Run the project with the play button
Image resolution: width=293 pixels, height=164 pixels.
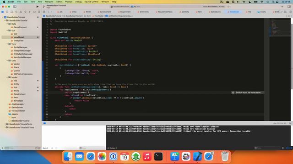tap(38, 7)
